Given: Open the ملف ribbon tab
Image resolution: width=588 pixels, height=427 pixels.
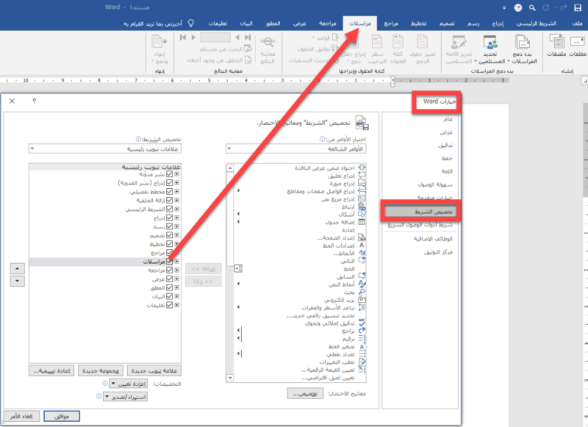Looking at the screenshot, I should tap(577, 24).
